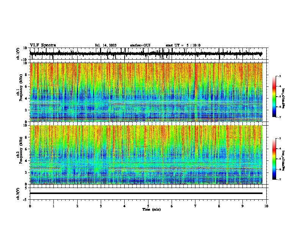Viewport: 300px width, 231px height.
Task: Click time axis tick label "3"
Action: [x=101, y=206]
